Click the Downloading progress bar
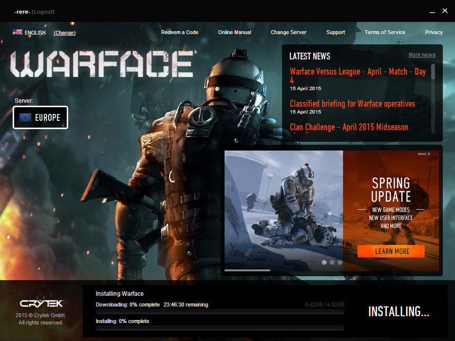The image size is (455, 341). point(220,312)
